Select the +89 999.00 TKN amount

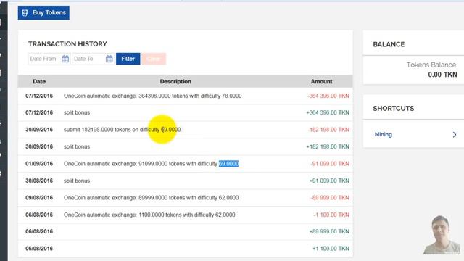point(329,231)
